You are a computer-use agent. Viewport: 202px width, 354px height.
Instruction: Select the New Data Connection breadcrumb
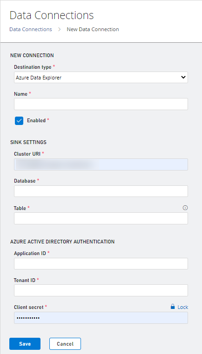(93, 29)
